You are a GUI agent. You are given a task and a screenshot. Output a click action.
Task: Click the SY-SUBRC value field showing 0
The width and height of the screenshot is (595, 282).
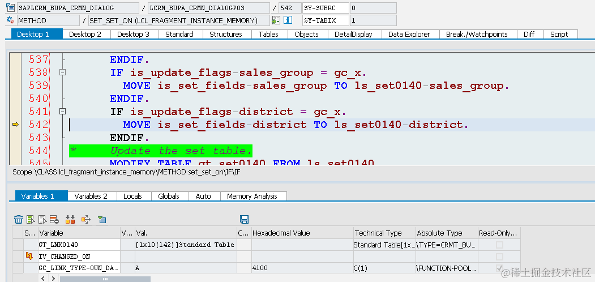pos(373,8)
